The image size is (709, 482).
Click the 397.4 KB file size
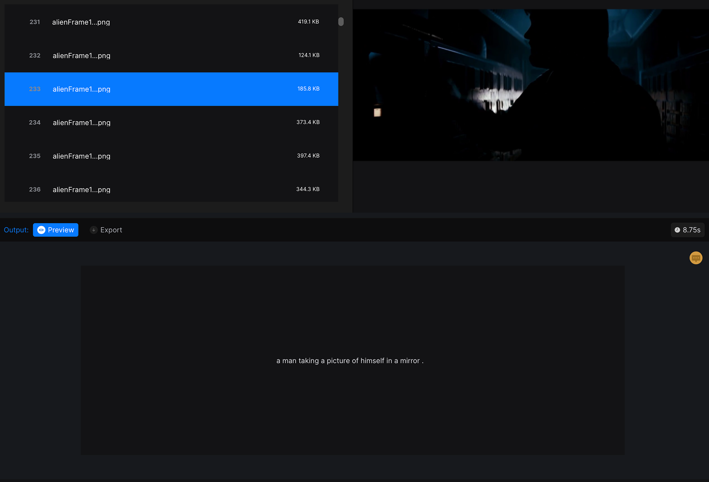308,155
